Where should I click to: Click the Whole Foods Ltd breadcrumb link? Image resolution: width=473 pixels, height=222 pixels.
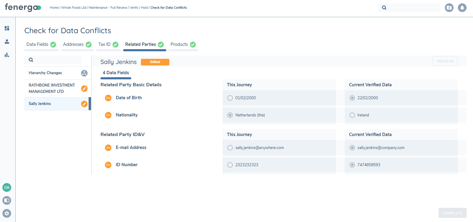click(x=73, y=8)
